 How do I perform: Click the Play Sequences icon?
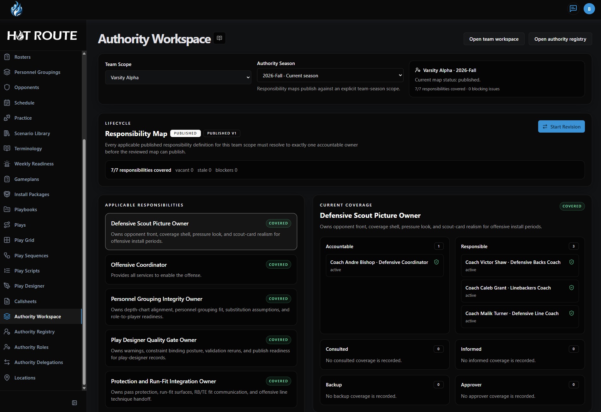coord(7,255)
